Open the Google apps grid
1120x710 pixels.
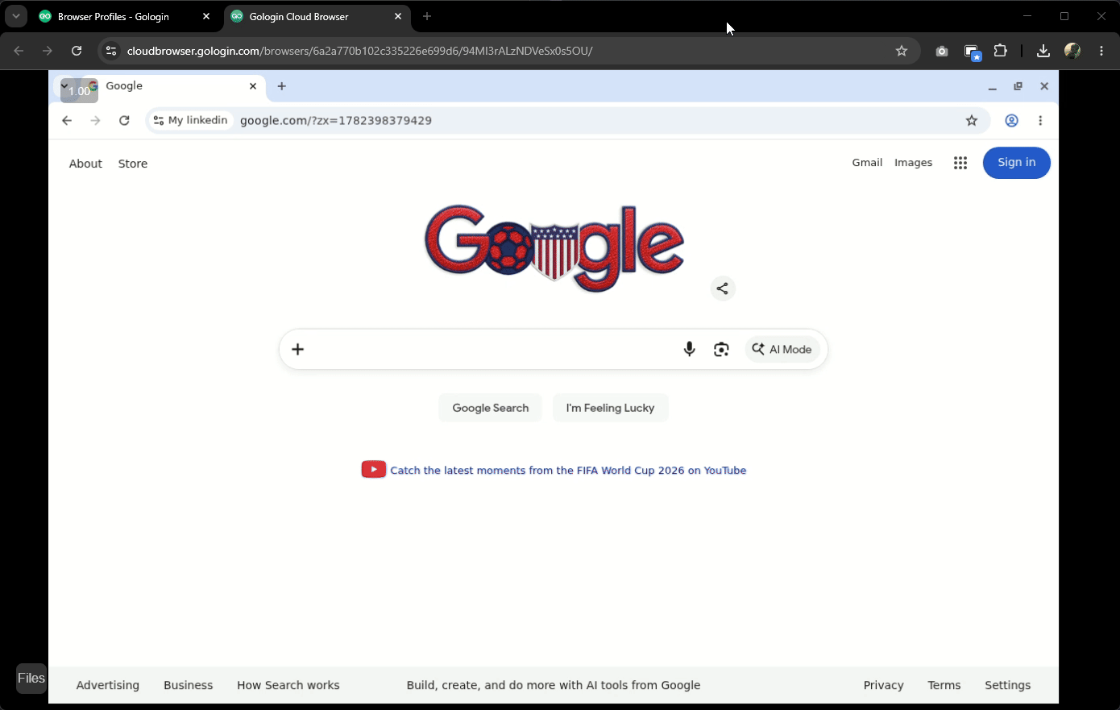pyautogui.click(x=960, y=163)
